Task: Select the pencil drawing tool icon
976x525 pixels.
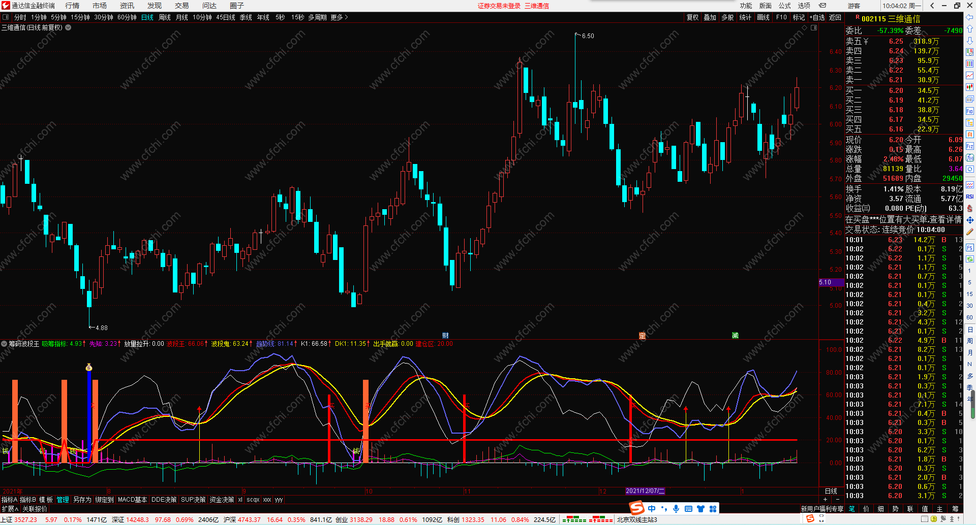Action: pos(970,232)
